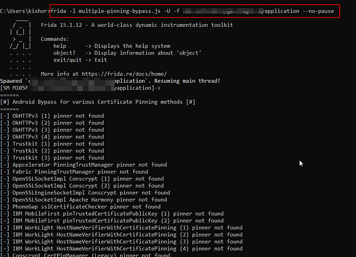Click the Android Bypass Certificate Pinning header
The height and width of the screenshot is (257, 356).
click(x=98, y=102)
